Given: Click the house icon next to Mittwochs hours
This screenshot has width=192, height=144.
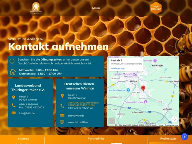Looking at the screenshot, I should [x=13, y=72].
